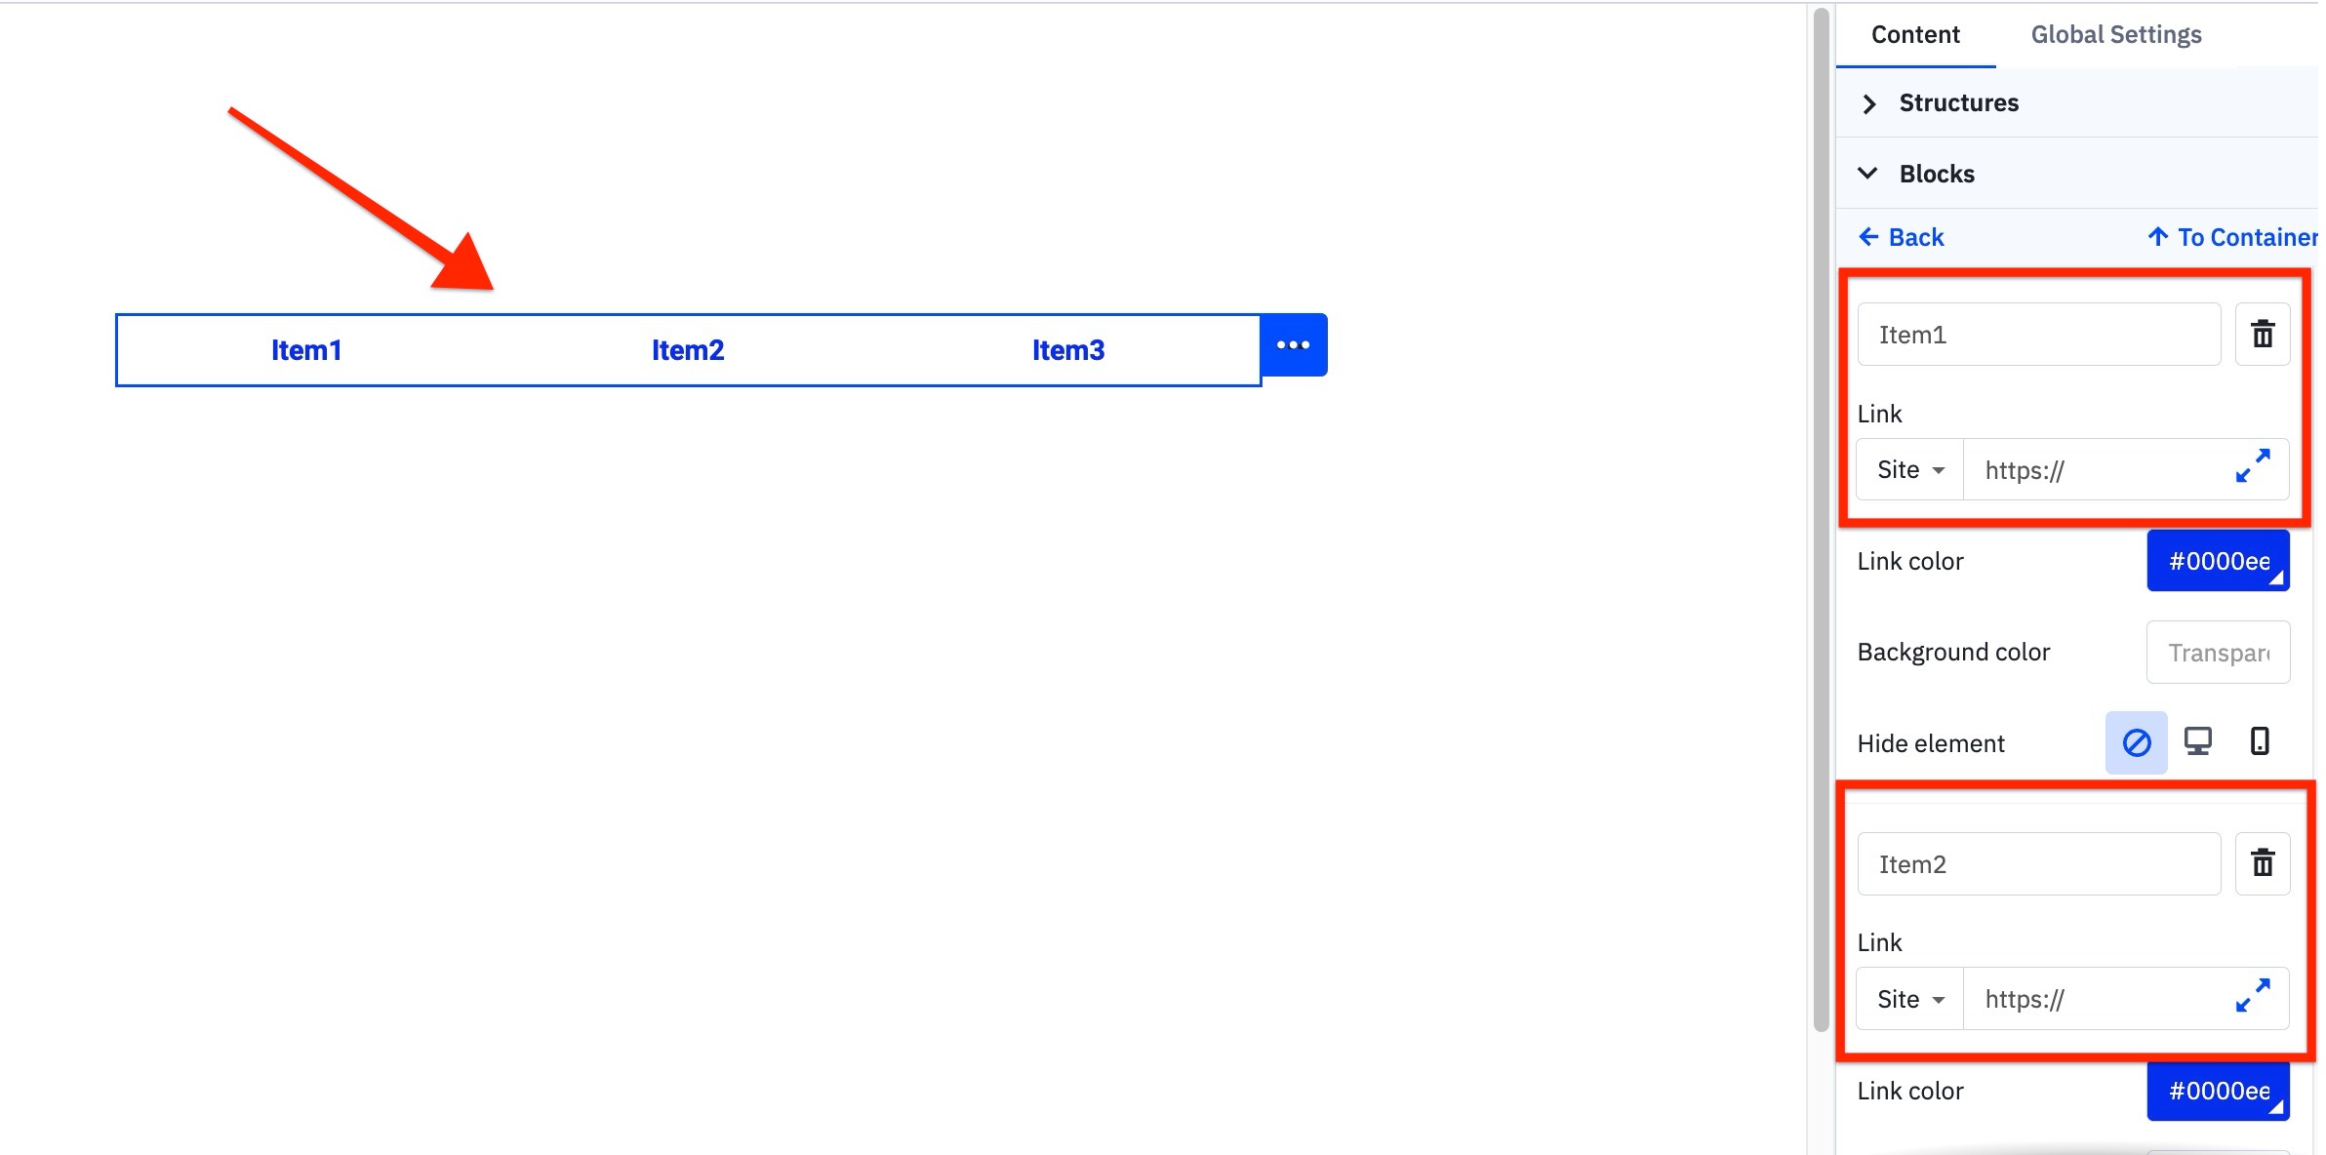Expand the Item2 link editor

click(x=2252, y=996)
